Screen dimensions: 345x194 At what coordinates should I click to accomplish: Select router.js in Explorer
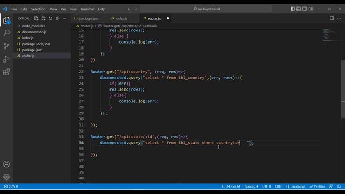click(42, 56)
